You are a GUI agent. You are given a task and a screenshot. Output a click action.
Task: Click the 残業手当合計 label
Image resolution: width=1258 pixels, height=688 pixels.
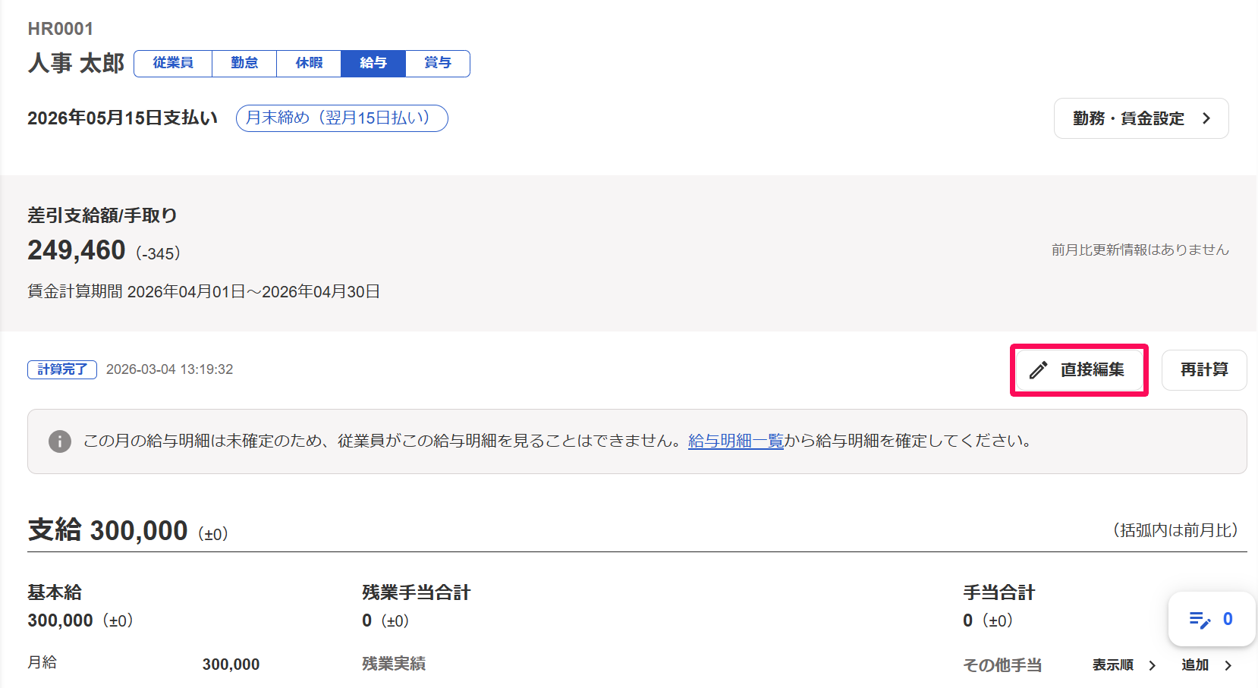(x=417, y=592)
